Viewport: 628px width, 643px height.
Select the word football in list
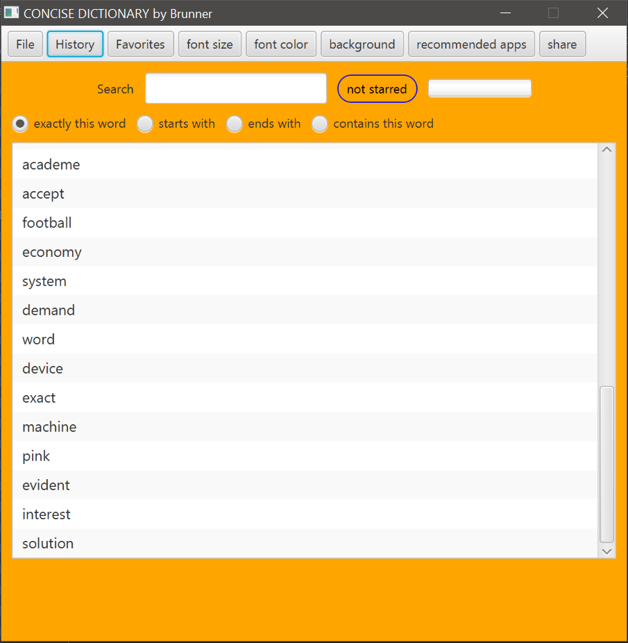pos(305,222)
